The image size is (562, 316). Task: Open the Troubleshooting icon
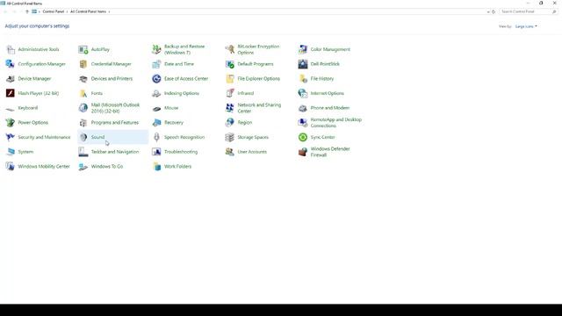tap(156, 152)
